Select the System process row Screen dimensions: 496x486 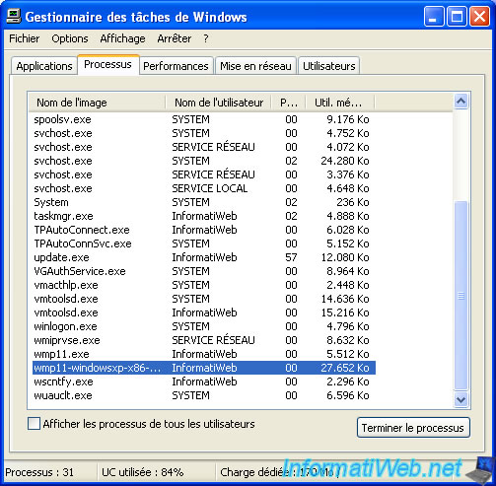(x=204, y=202)
